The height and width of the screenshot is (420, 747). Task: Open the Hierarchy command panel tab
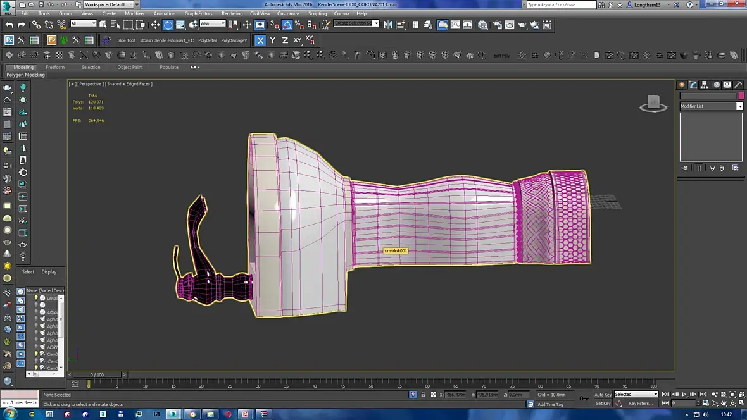click(x=705, y=85)
